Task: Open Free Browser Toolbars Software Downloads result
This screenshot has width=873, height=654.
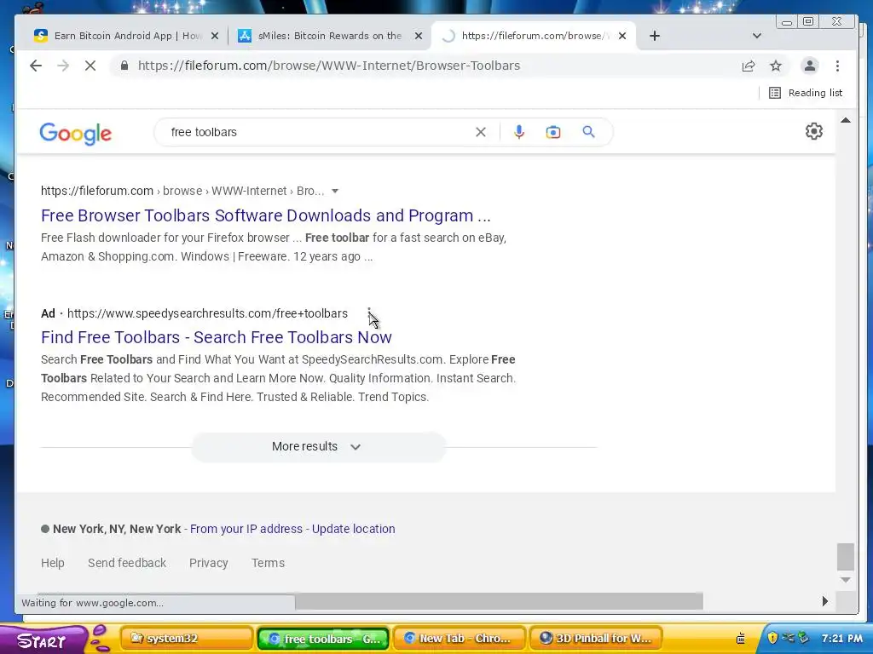Action: [x=266, y=215]
